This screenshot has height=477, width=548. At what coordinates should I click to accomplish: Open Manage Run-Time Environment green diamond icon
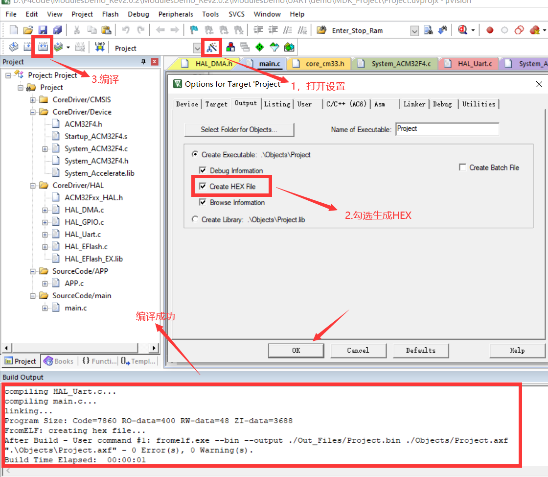(259, 48)
